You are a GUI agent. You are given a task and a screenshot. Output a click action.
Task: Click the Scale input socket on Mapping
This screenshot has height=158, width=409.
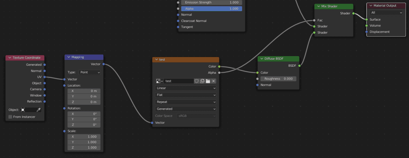[64, 131]
